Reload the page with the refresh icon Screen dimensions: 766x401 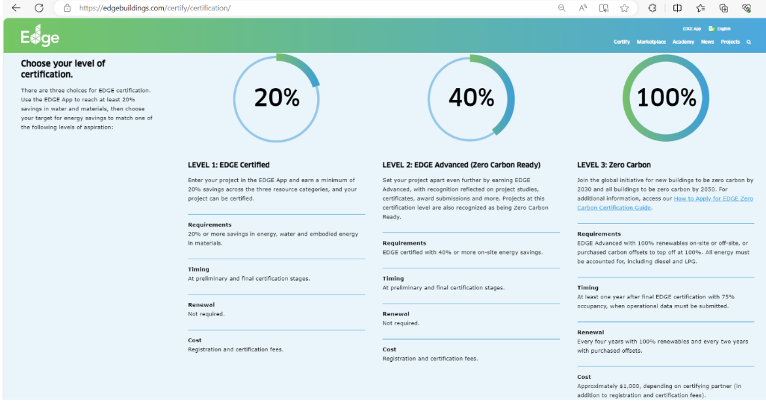point(39,8)
